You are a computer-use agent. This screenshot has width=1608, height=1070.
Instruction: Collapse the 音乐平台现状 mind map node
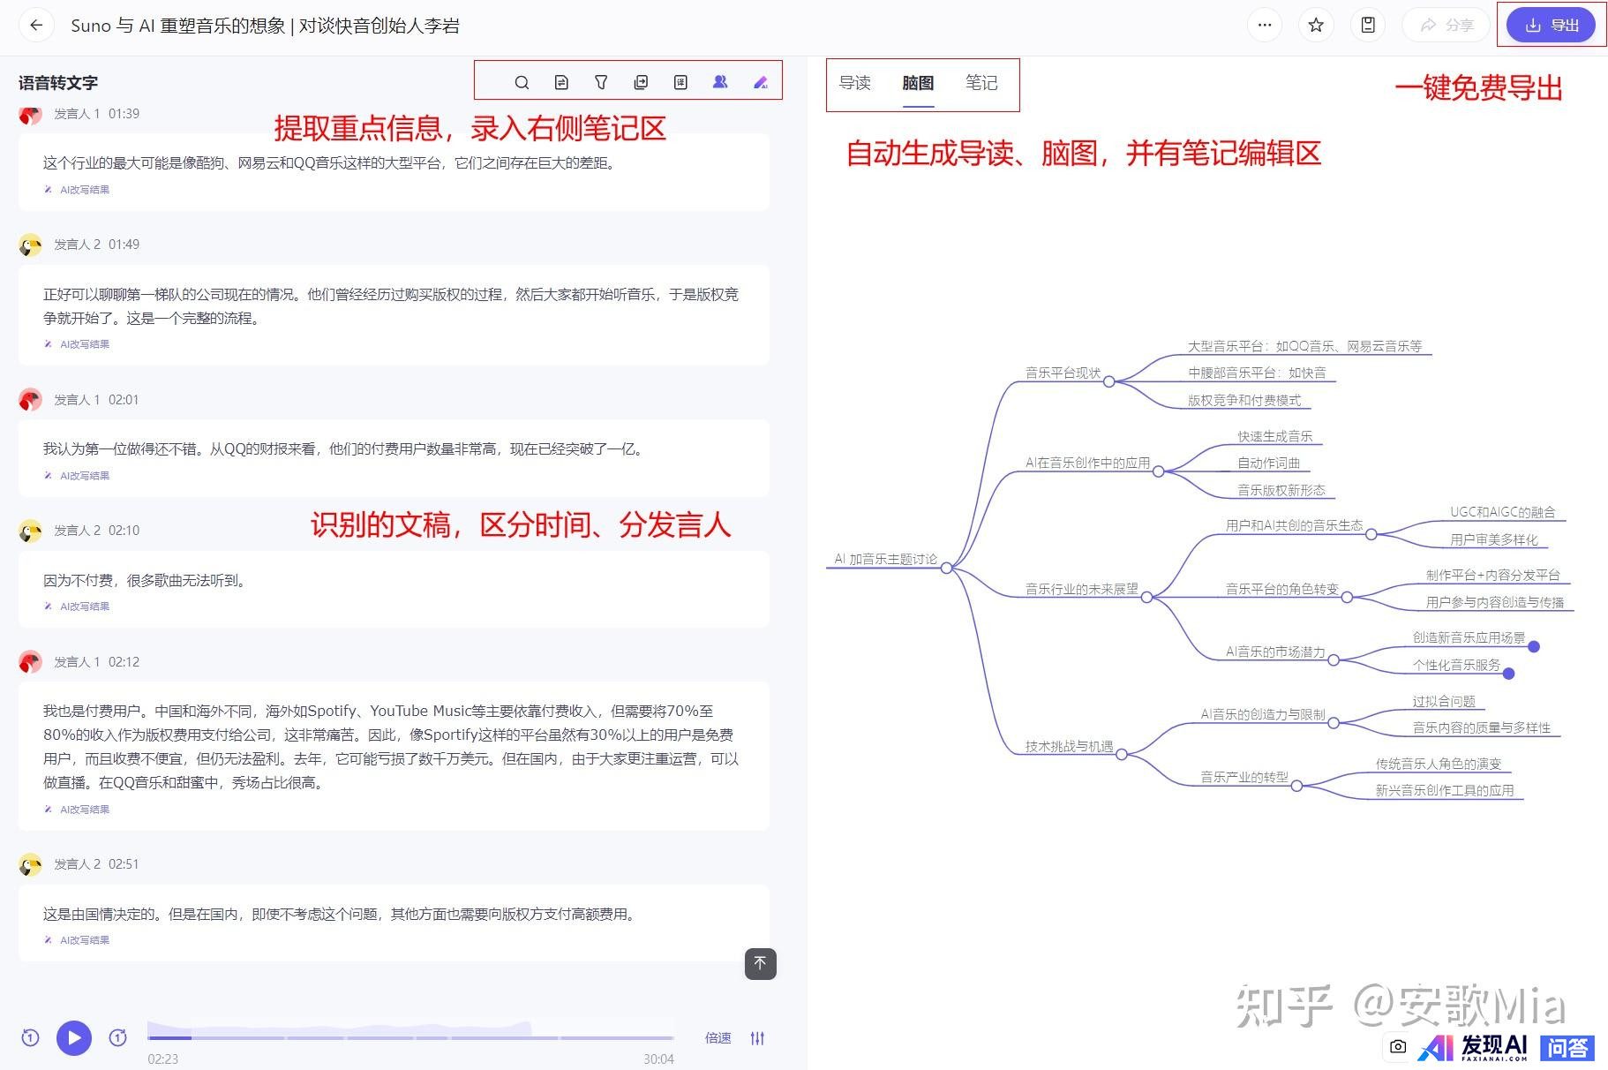pyautogui.click(x=1108, y=381)
